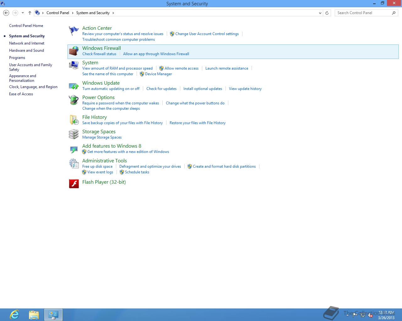Open Clock, Language, and Region category
The height and width of the screenshot is (321, 402).
33,87
